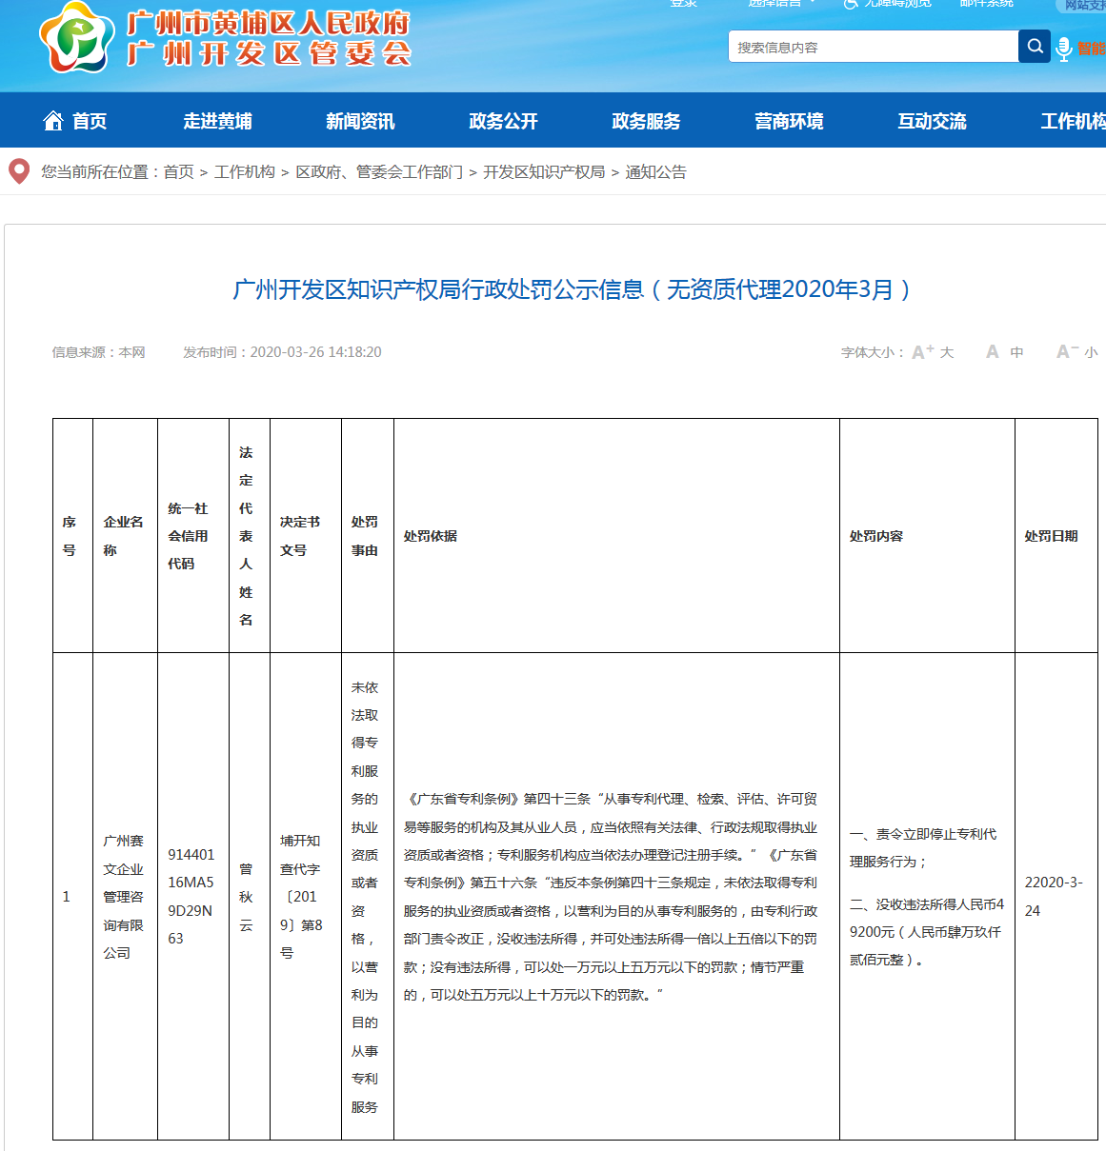Open 开发区知识产权局 breadcrumb link
Viewport: 1106px width, 1151px height.
(x=544, y=172)
